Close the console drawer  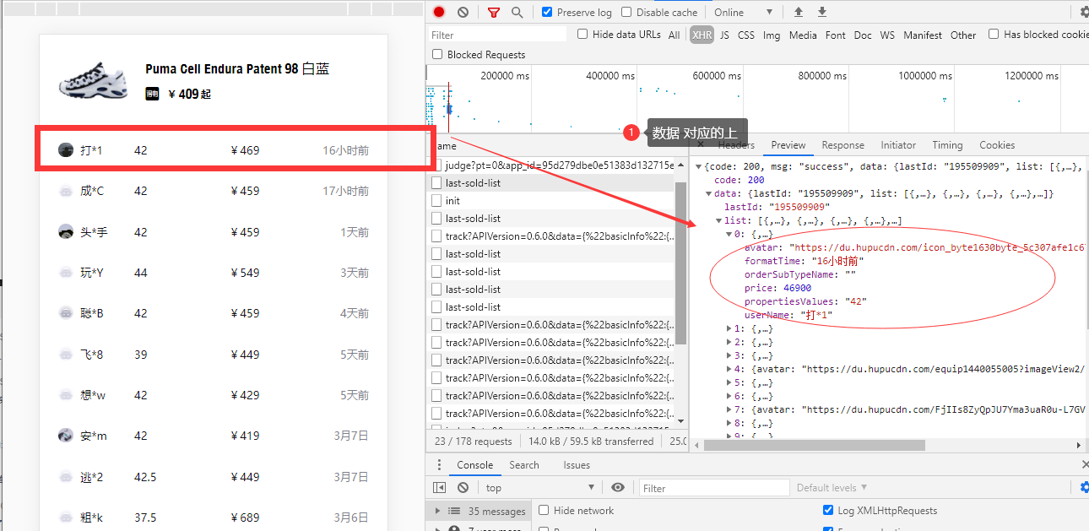1085,465
